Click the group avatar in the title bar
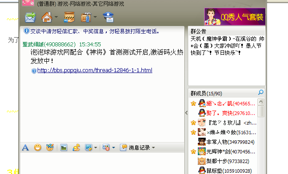Screen dimensions: 288x174 [x=28, y=3]
